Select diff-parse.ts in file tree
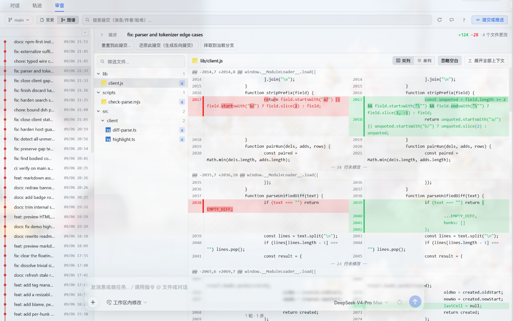Image resolution: width=513 pixels, height=321 pixels. 141,130
